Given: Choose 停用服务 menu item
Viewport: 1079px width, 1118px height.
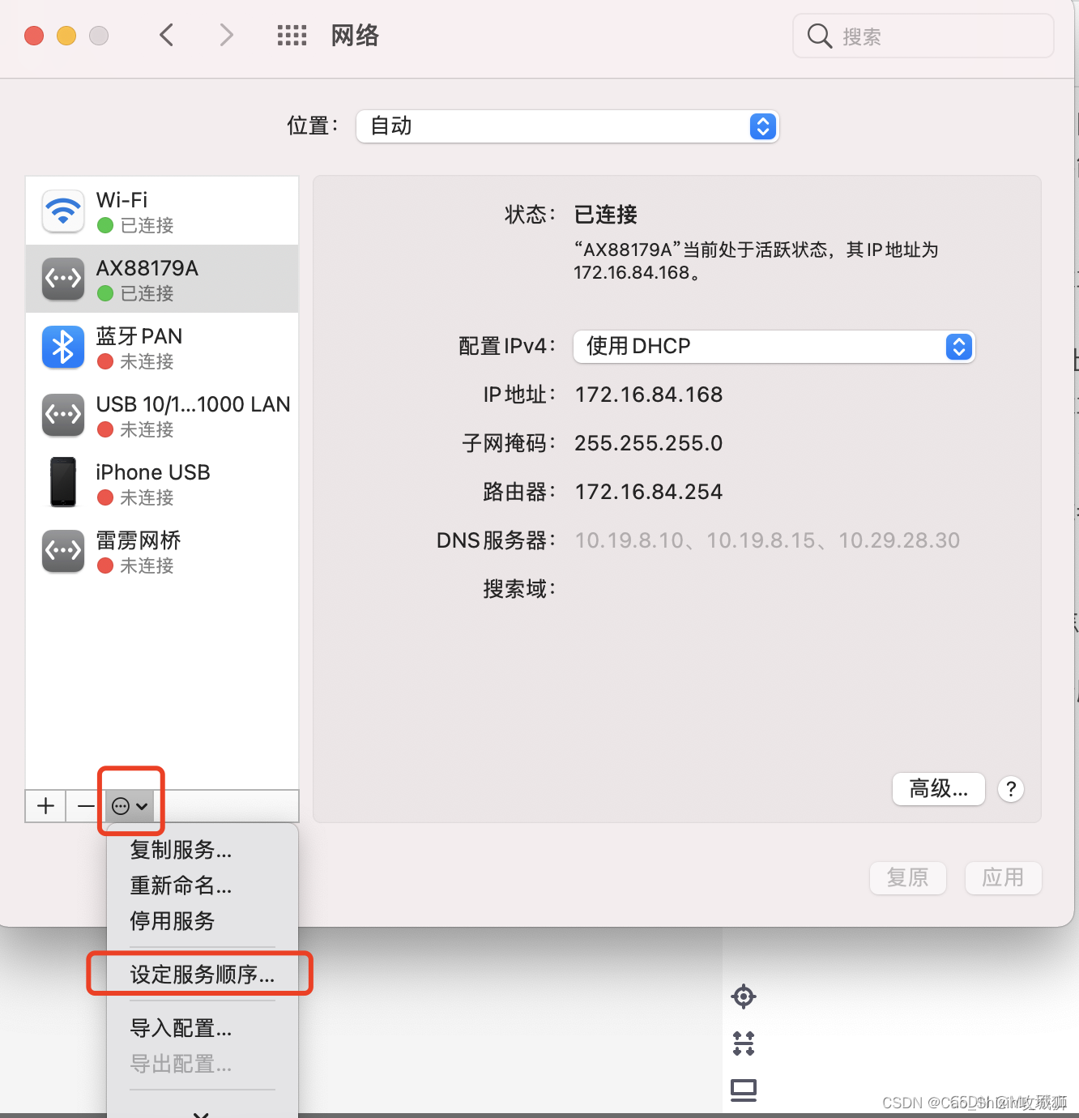Looking at the screenshot, I should (x=173, y=921).
